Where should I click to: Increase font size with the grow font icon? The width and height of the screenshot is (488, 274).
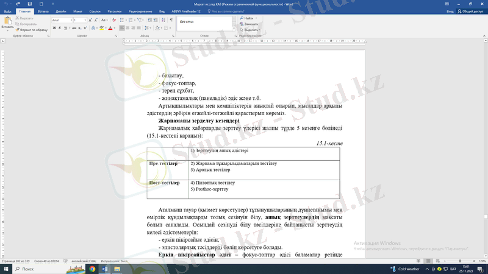tap(90, 20)
